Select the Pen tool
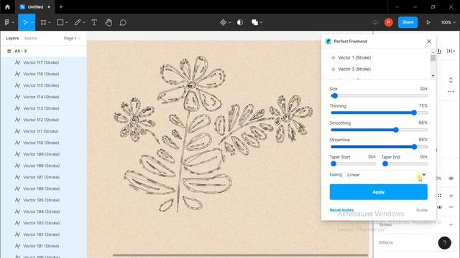The width and height of the screenshot is (460, 258). coord(77,22)
